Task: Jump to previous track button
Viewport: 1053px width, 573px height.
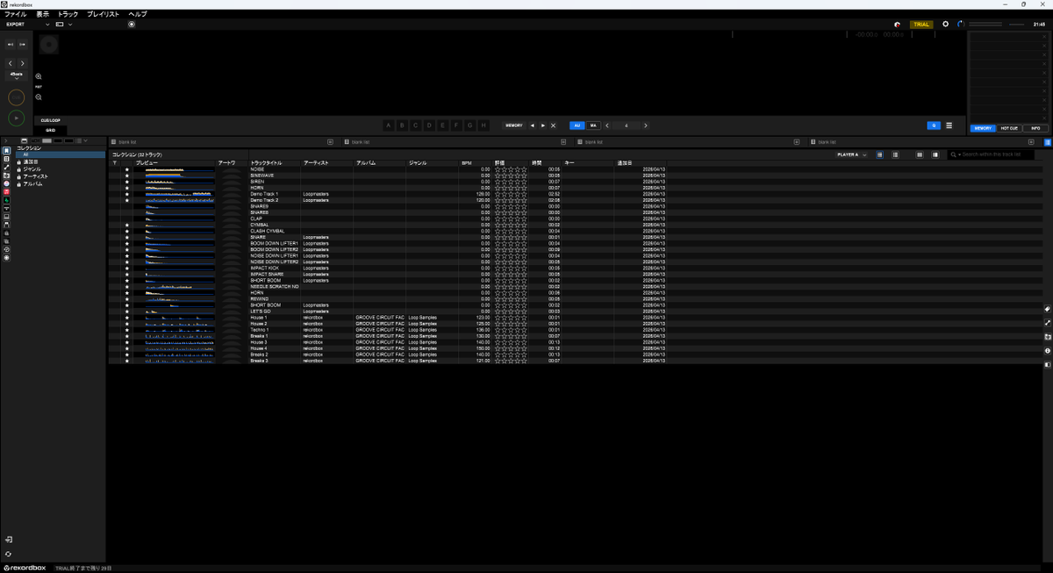Action: (11, 44)
